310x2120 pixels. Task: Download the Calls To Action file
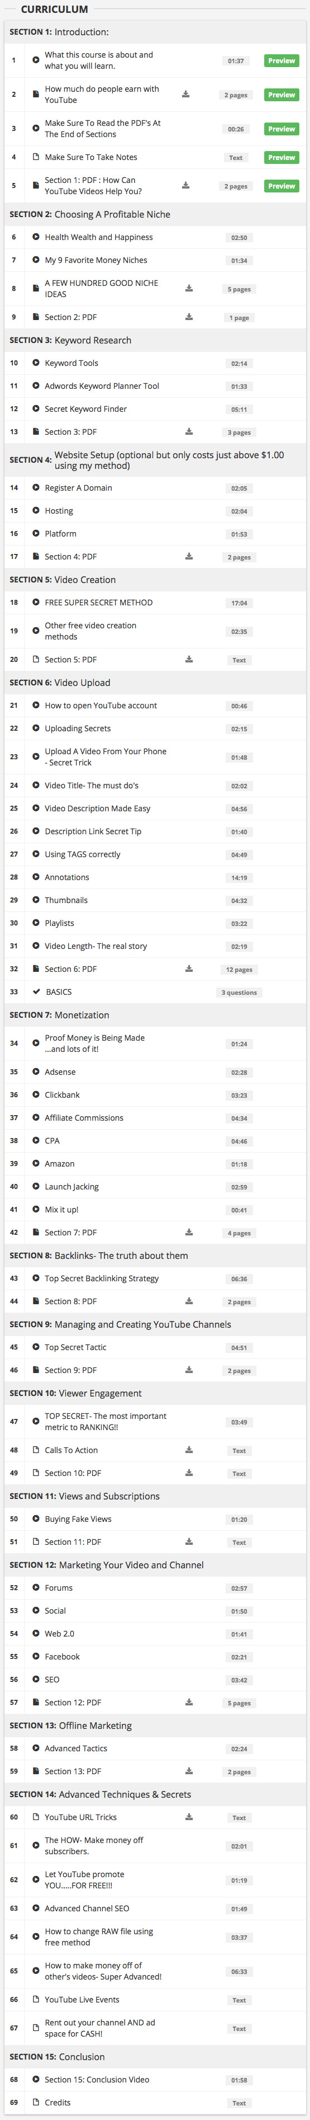pyautogui.click(x=189, y=1450)
